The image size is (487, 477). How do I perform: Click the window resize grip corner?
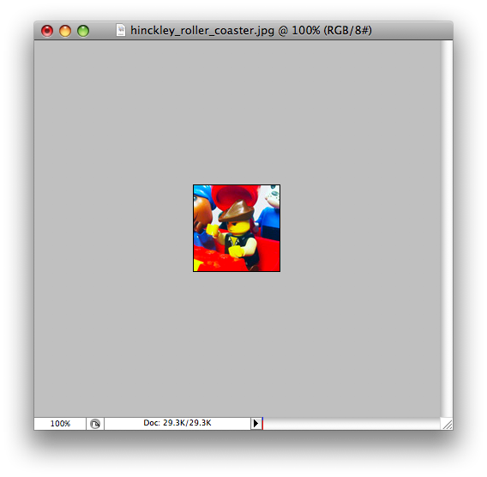click(447, 424)
